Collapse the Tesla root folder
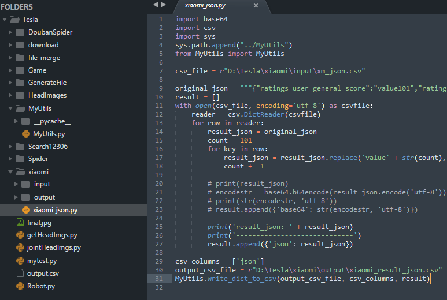The height and width of the screenshot is (300, 447). tap(5, 20)
